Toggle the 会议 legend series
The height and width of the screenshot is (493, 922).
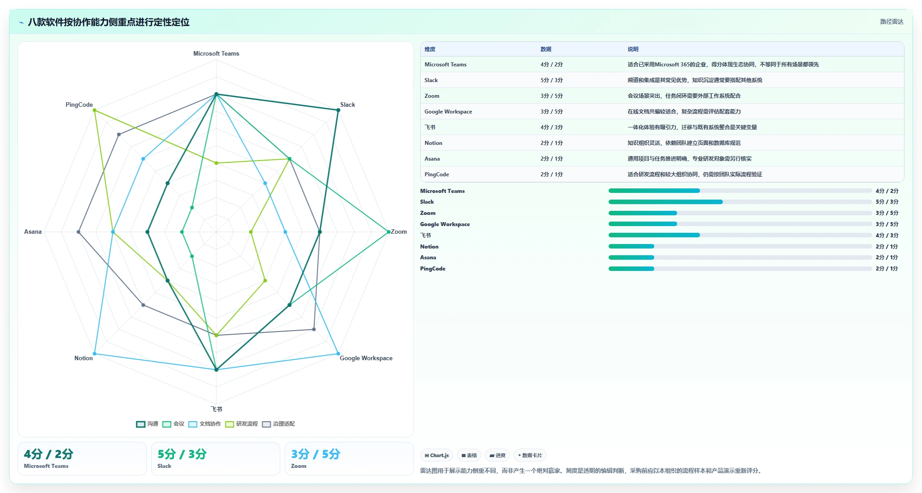click(173, 424)
